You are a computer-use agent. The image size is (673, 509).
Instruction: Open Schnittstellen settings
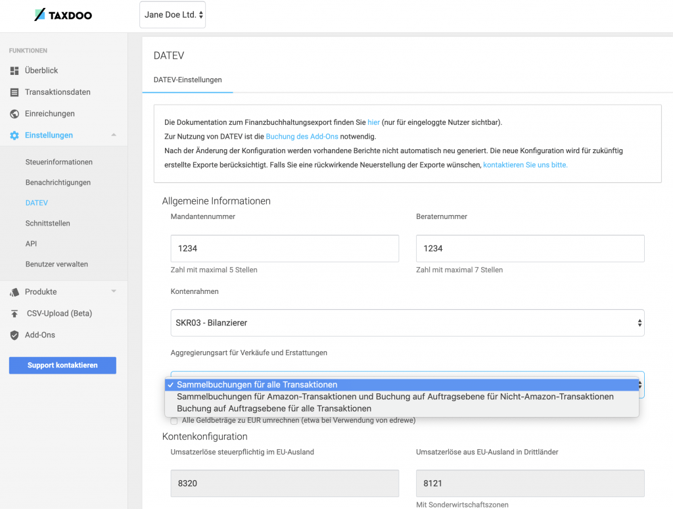[x=47, y=224]
